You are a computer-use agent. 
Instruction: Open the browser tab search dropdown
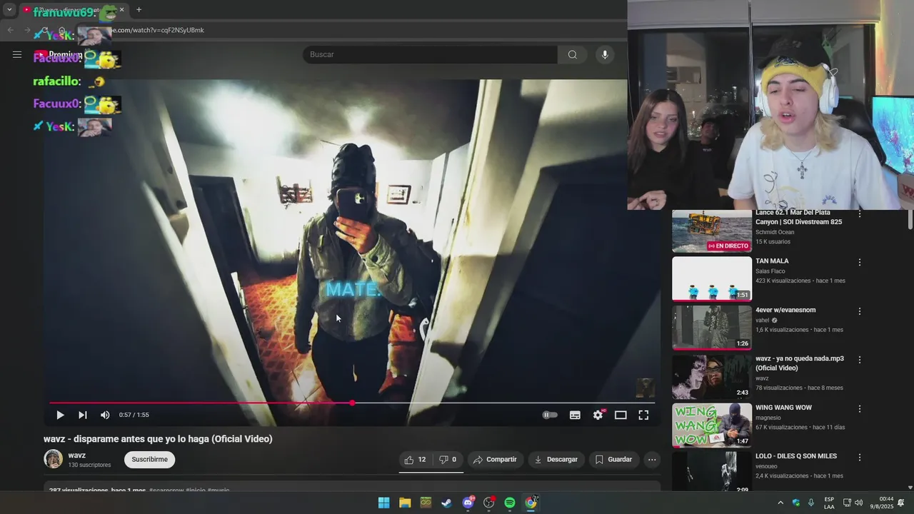(9, 10)
